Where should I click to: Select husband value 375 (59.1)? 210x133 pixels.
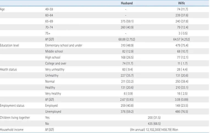click(x=127, y=21)
